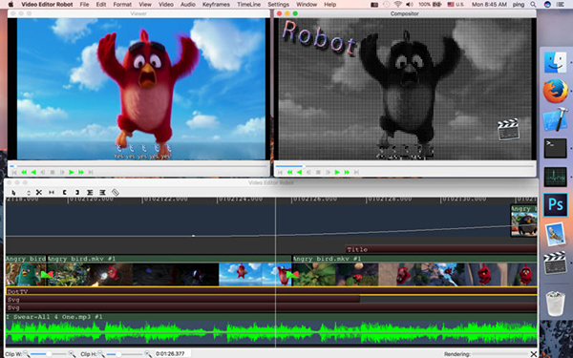Stop playback in the Viewer
Screen dimensions: 573x358
pyautogui.click(x=53, y=172)
